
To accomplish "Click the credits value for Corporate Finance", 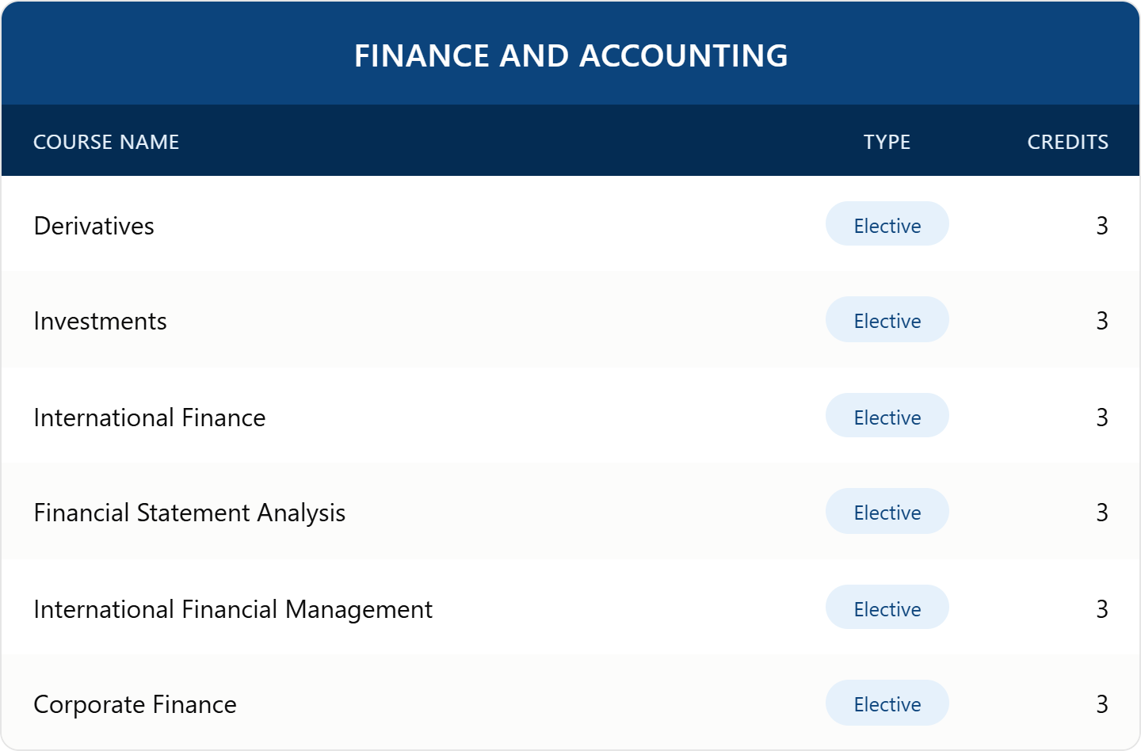I will [1102, 704].
